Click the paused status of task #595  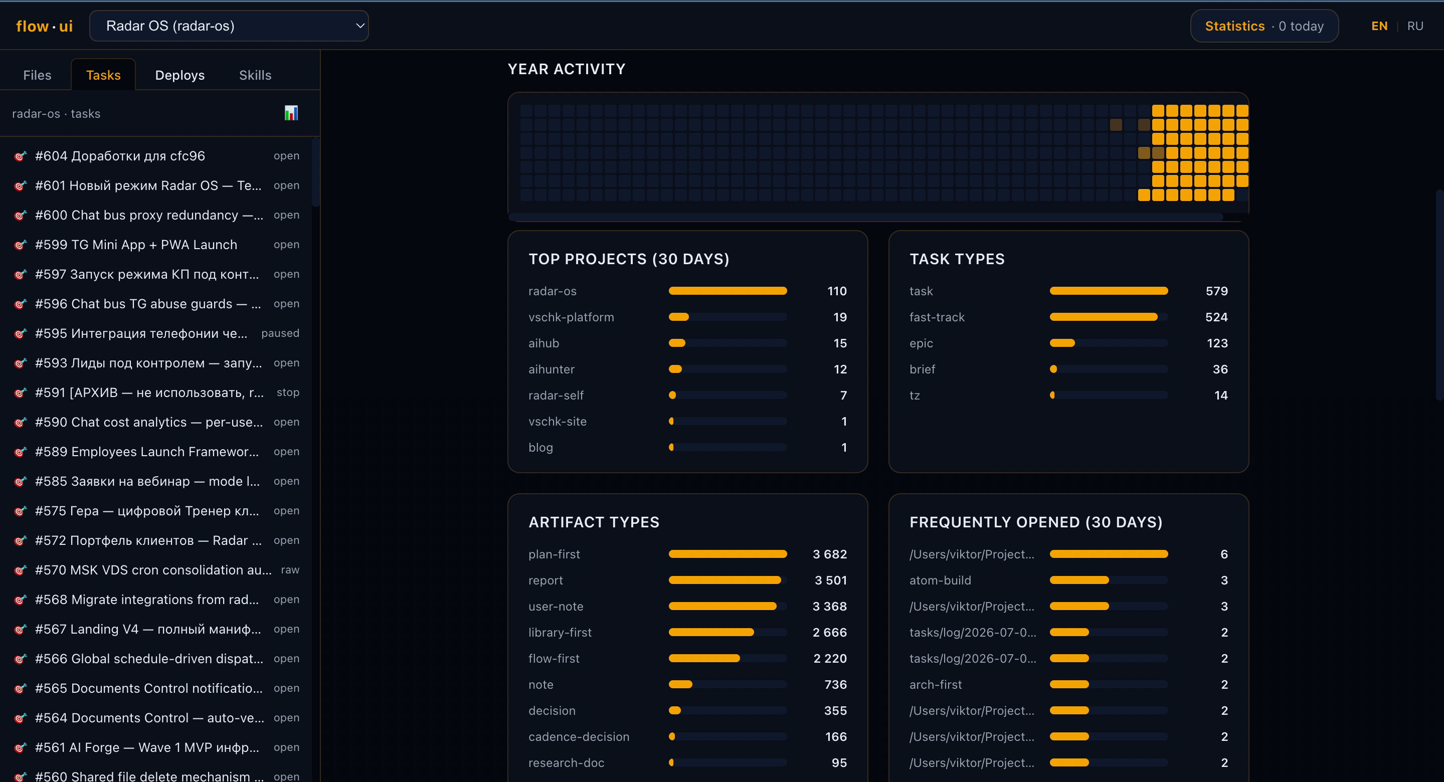point(280,333)
